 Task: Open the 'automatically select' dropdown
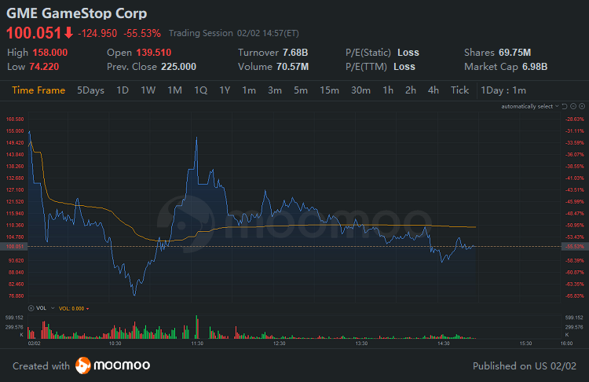[529, 106]
